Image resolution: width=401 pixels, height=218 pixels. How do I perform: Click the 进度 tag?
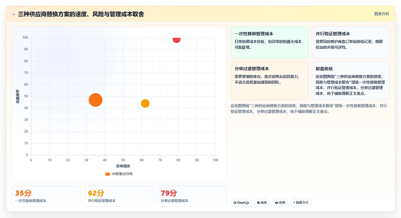click(x=280, y=203)
